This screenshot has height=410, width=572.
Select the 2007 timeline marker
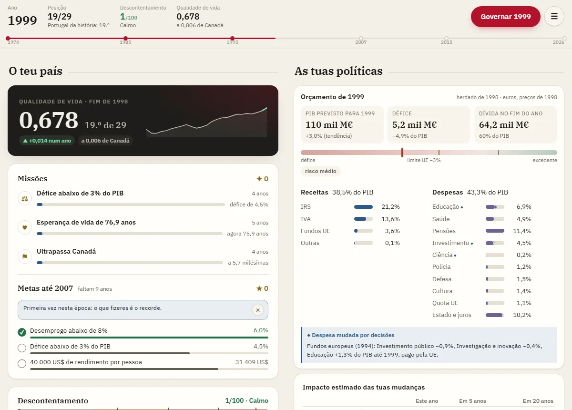click(x=361, y=38)
